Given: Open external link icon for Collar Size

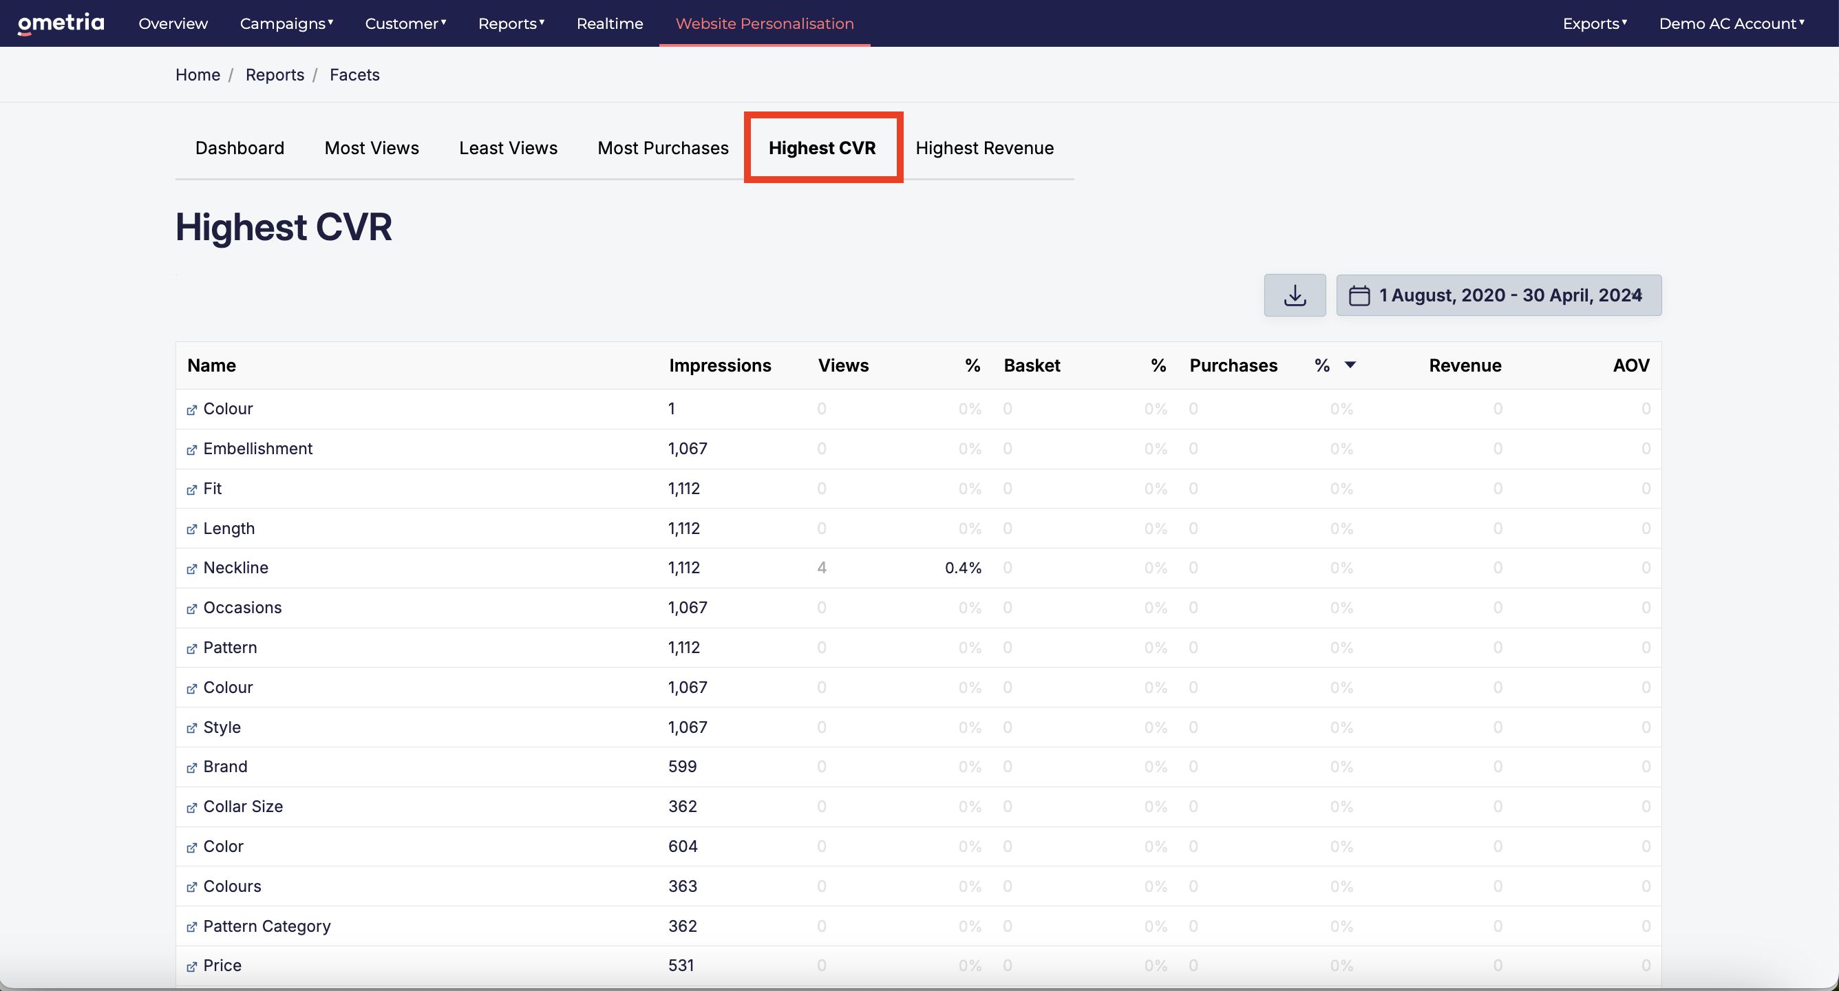Looking at the screenshot, I should tap(191, 808).
